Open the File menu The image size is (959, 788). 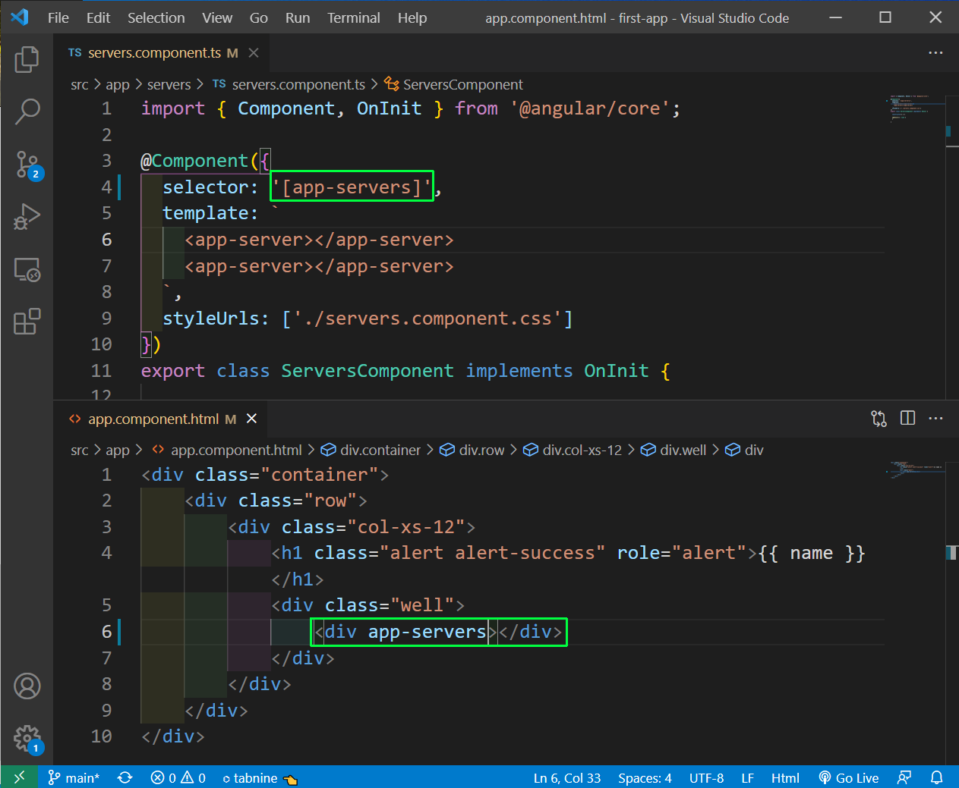click(58, 17)
